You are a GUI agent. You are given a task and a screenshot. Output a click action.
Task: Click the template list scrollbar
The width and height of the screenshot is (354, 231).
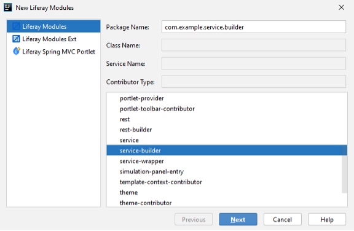(345, 169)
